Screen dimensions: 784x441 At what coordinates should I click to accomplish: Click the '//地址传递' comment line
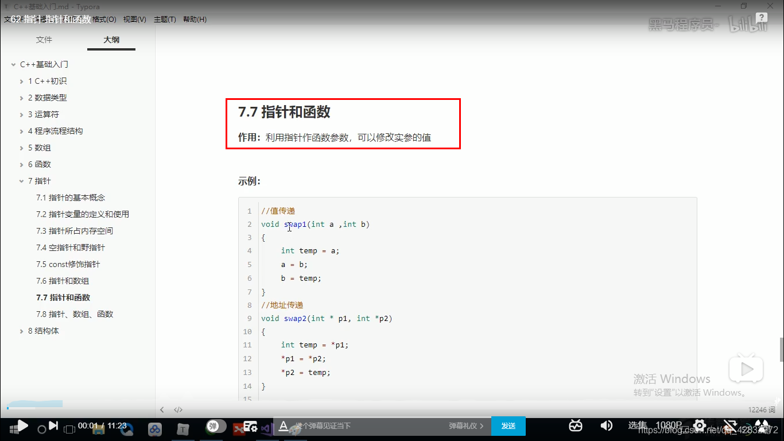(282, 305)
